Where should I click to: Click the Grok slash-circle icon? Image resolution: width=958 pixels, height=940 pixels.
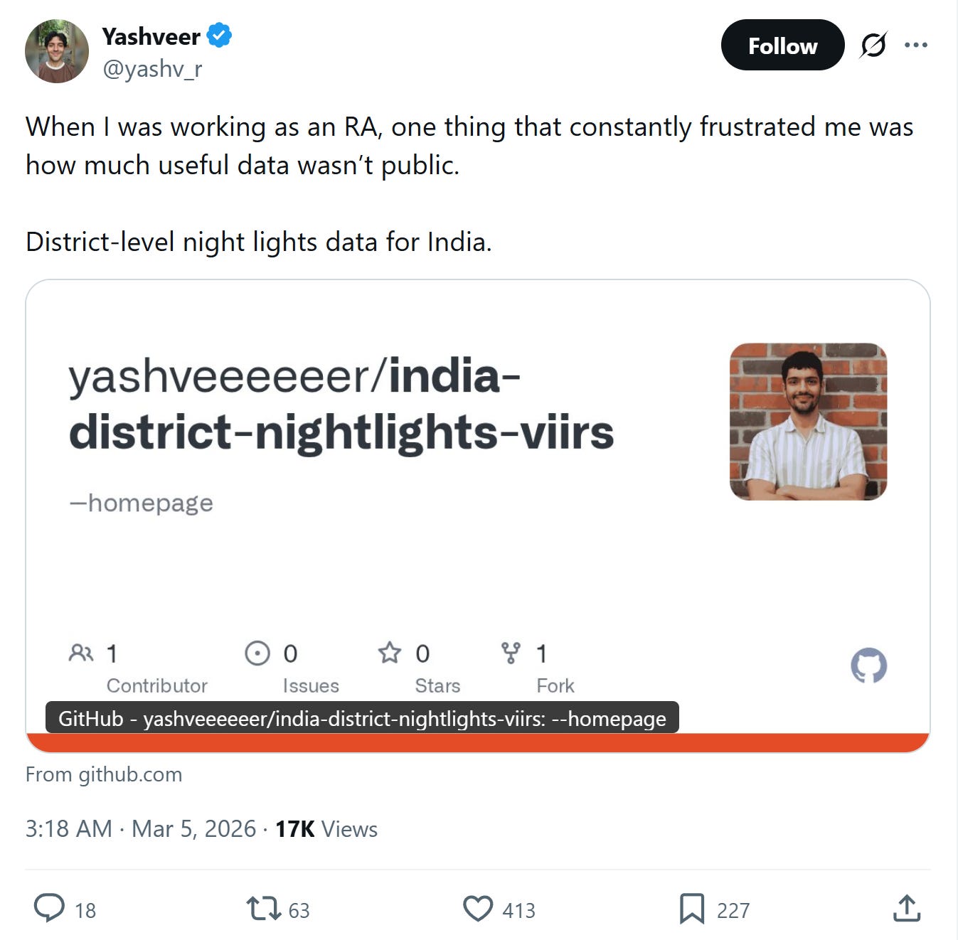tap(873, 45)
